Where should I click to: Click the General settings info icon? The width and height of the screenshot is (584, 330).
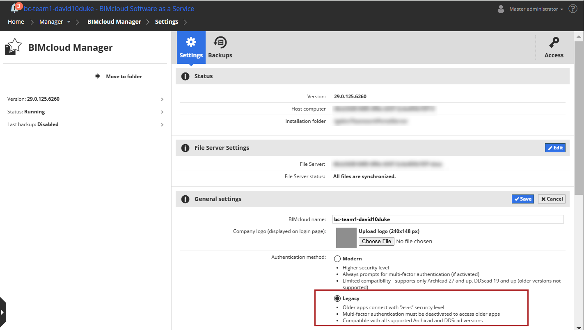186,199
